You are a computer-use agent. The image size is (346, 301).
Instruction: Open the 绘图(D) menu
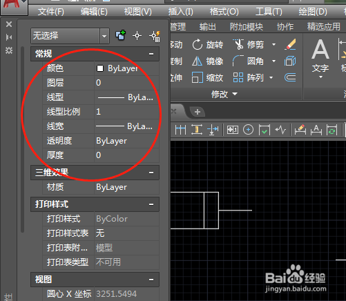click(x=313, y=12)
